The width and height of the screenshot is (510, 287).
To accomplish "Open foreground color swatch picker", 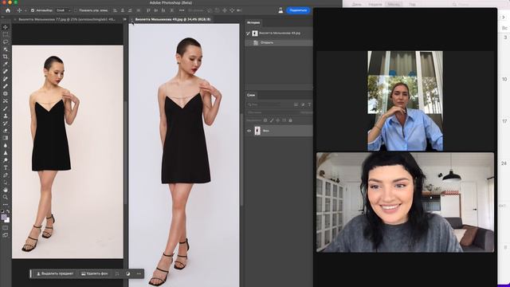I will click(3, 217).
